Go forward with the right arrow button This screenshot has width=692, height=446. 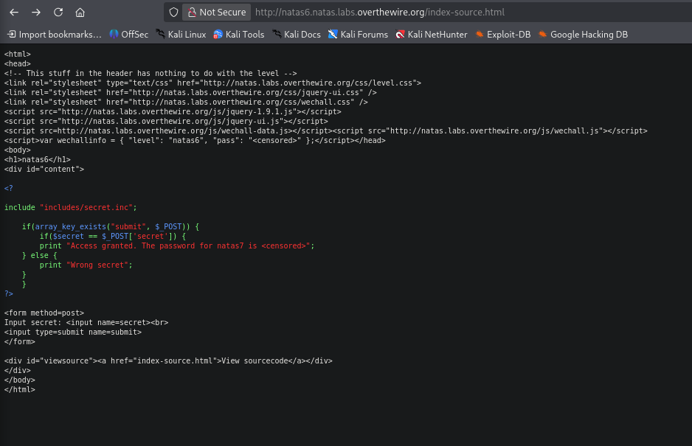click(36, 13)
